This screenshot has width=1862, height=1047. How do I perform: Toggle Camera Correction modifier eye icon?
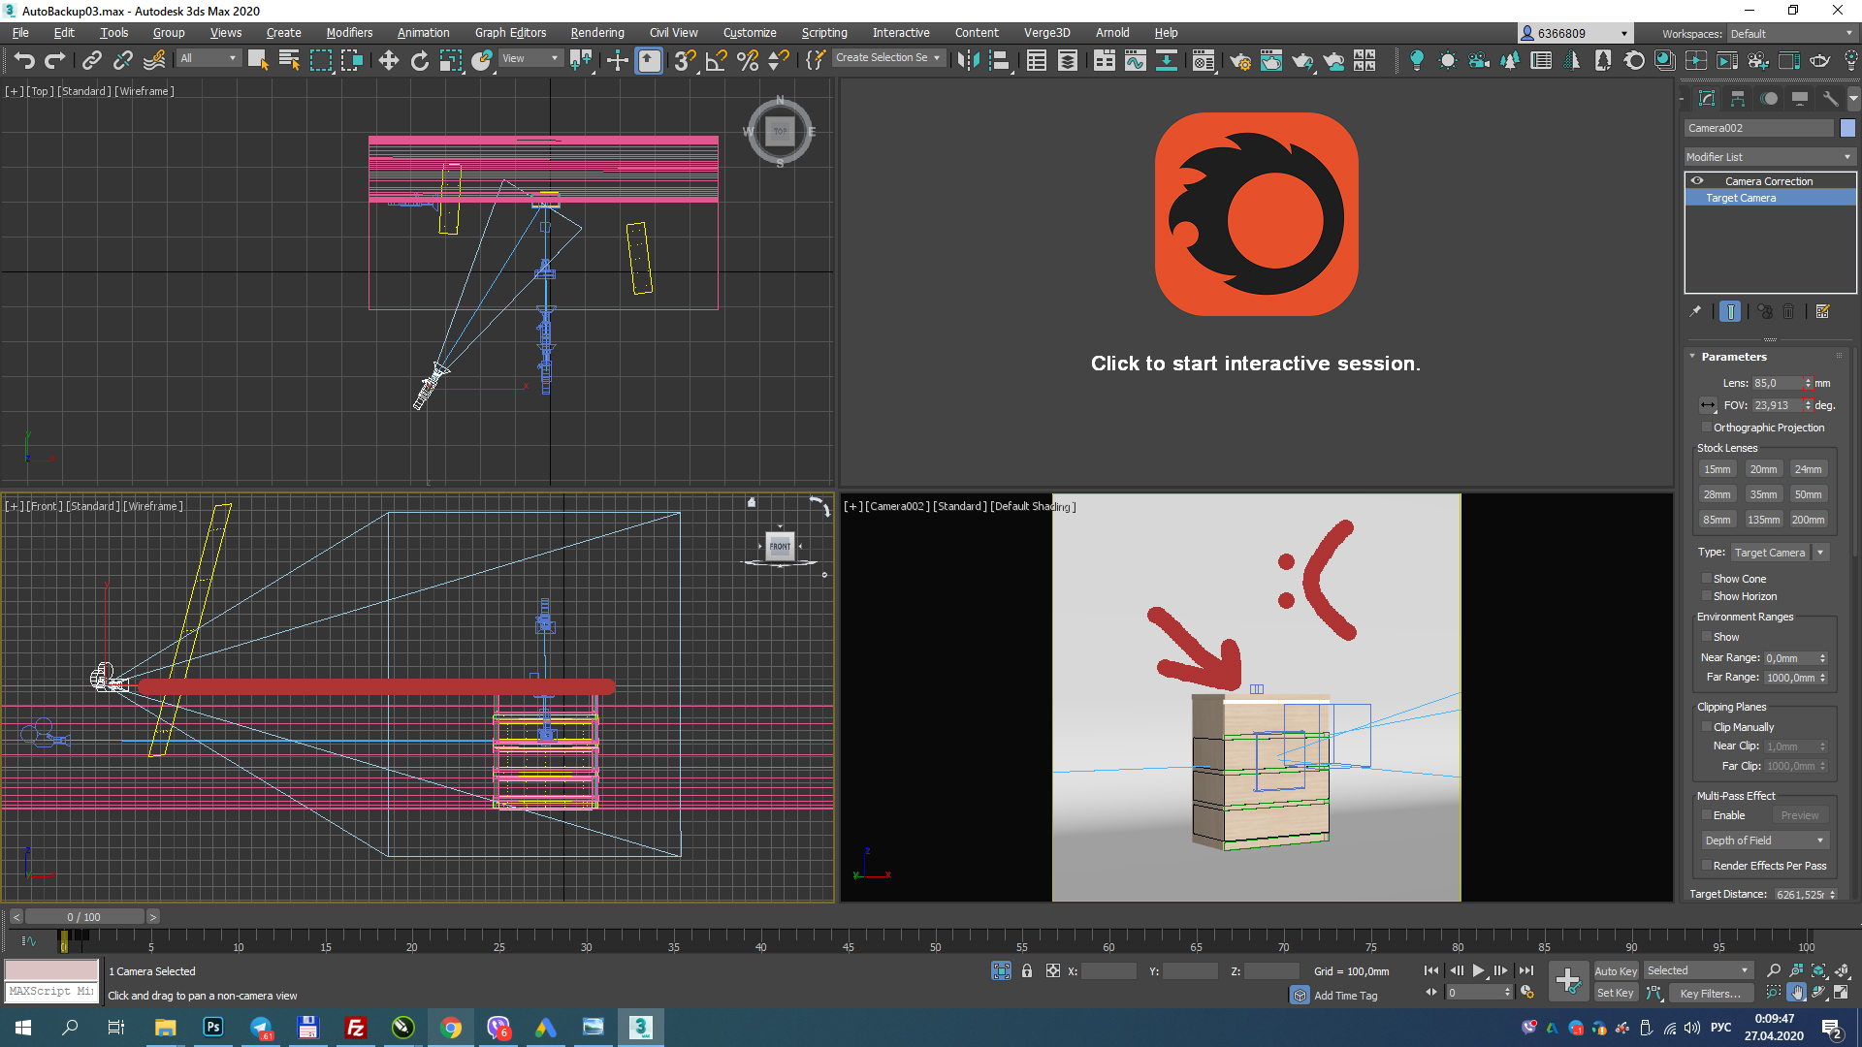tap(1697, 180)
